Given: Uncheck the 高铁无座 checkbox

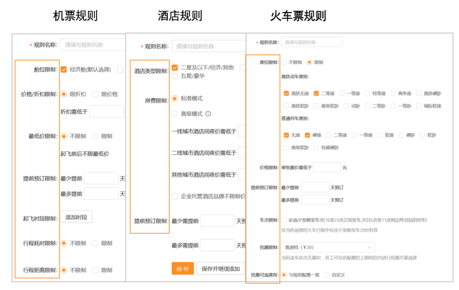Looking at the screenshot, I should click(x=286, y=94).
